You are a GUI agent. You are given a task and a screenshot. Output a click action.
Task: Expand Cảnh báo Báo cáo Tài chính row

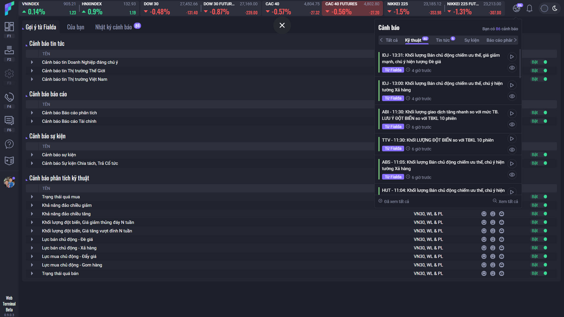point(32,121)
